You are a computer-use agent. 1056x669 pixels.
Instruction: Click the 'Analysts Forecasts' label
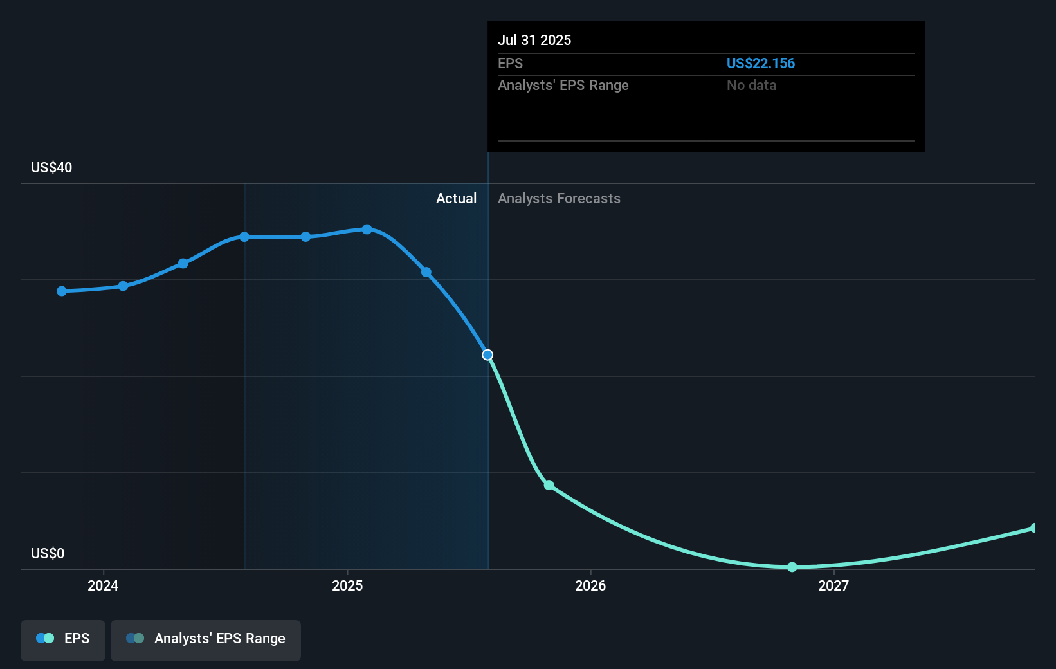coord(559,198)
